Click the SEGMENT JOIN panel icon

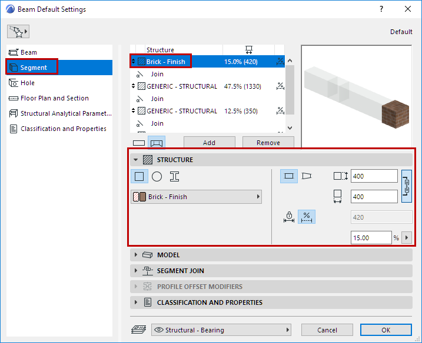148,271
